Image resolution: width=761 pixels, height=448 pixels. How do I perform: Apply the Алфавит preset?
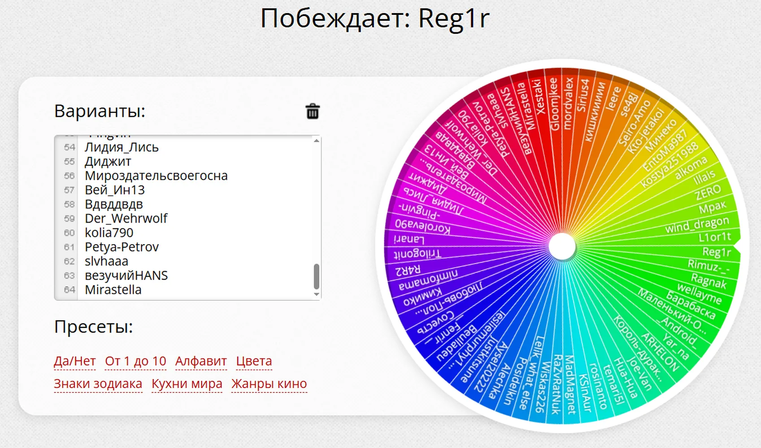click(x=201, y=361)
